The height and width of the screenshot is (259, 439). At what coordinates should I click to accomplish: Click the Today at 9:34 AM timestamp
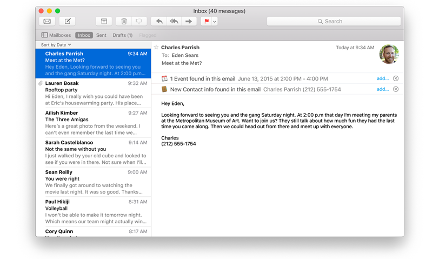click(355, 48)
